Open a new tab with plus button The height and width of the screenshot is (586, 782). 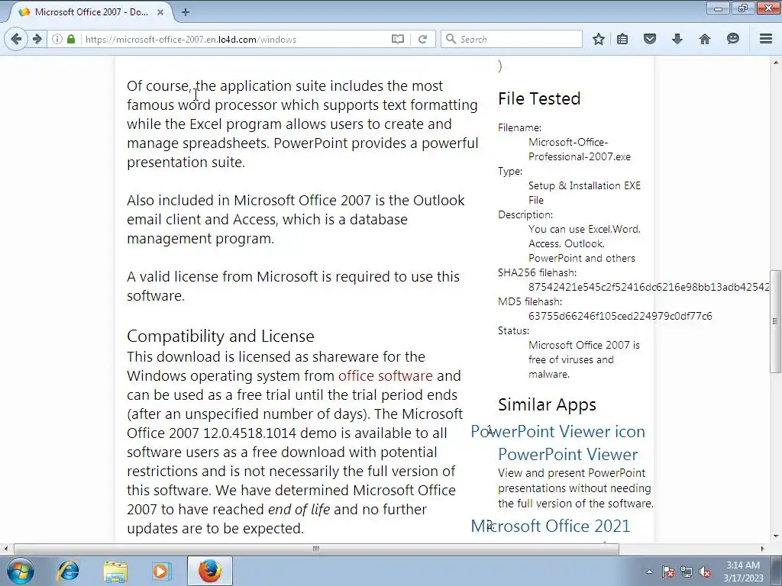click(185, 12)
